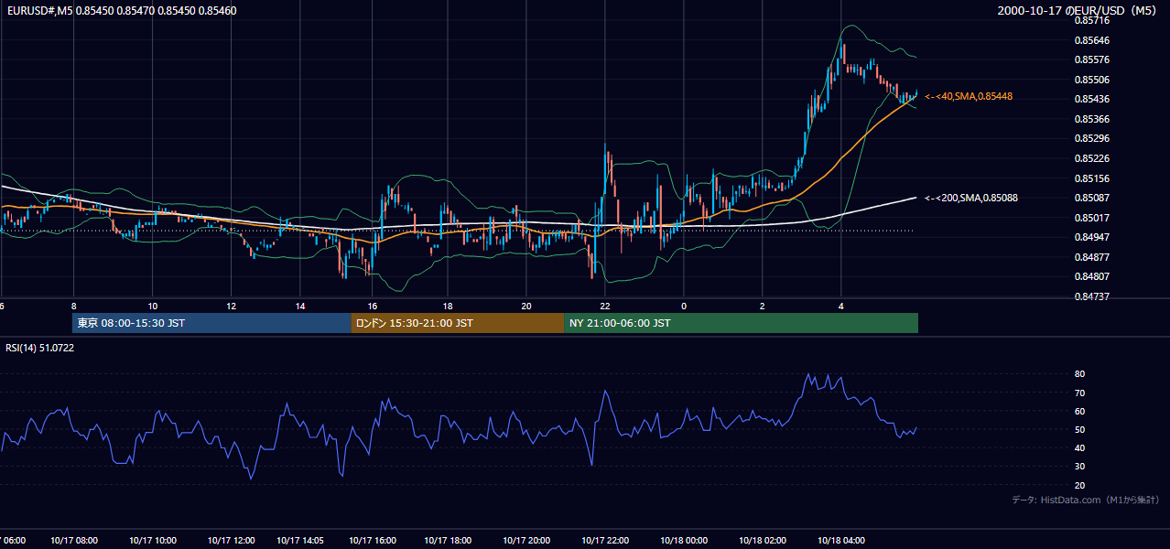Click price axis value 0.85296
This screenshot has height=549, width=1170.
(x=1091, y=139)
